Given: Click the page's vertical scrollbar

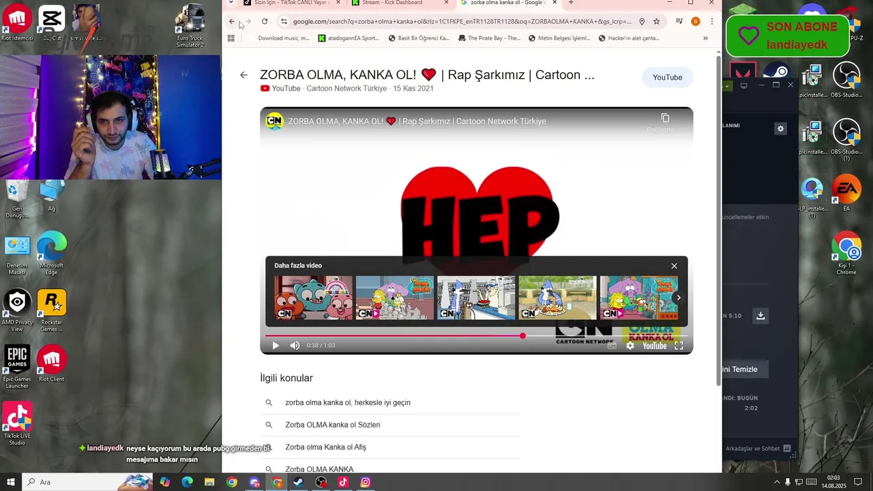Looking at the screenshot, I should 718,222.
